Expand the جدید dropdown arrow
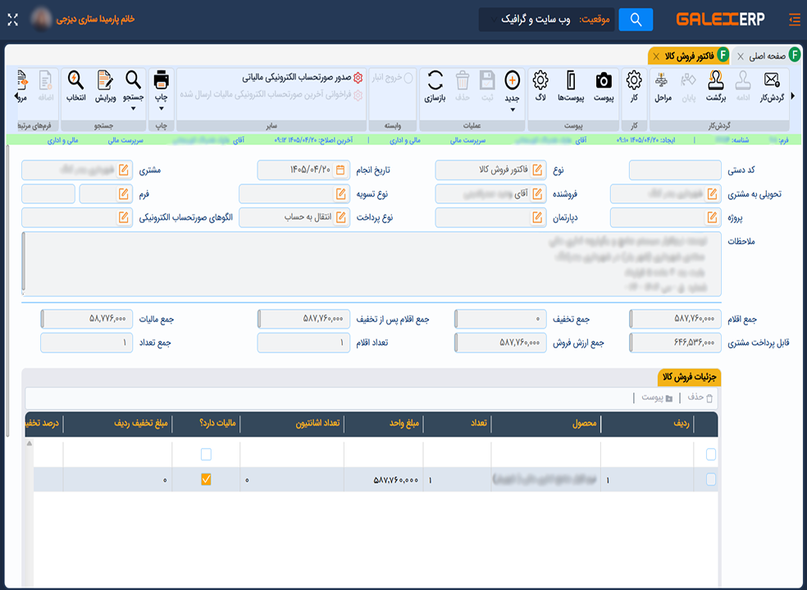Screen dimensions: 807x590 tap(512, 110)
